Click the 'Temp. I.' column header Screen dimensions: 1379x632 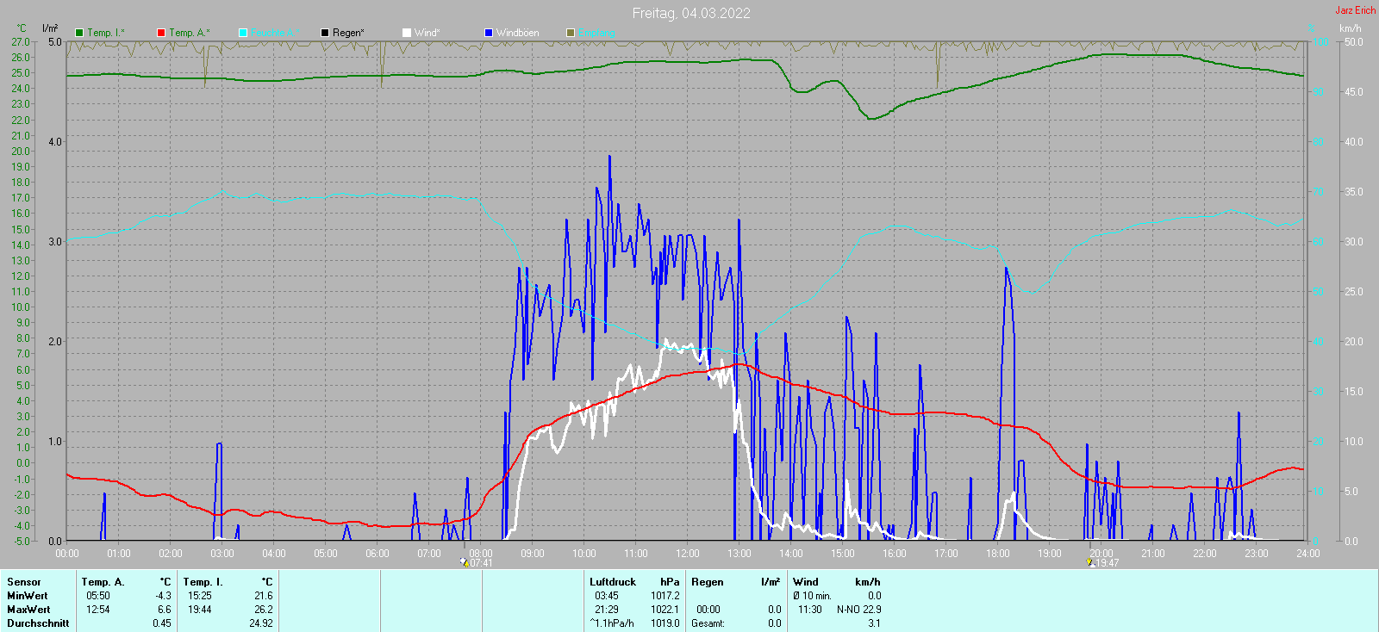pyautogui.click(x=203, y=582)
